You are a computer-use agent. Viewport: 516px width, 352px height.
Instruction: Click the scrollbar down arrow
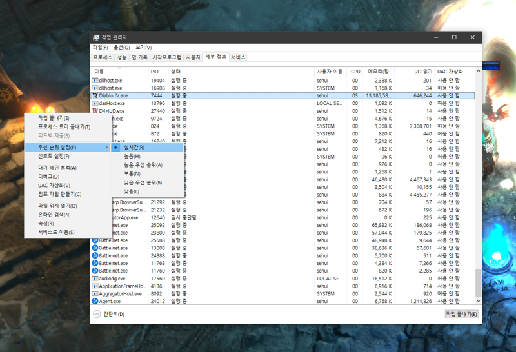[478, 301]
